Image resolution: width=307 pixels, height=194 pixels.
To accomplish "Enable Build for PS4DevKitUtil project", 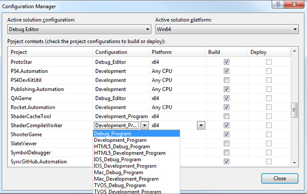I will coord(227,80).
